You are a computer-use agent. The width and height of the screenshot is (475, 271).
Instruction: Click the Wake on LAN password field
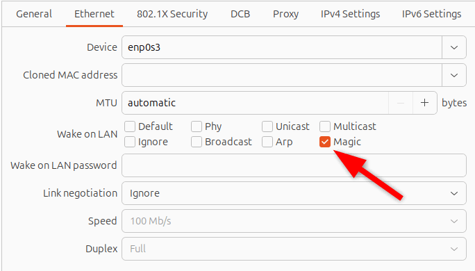(x=294, y=165)
